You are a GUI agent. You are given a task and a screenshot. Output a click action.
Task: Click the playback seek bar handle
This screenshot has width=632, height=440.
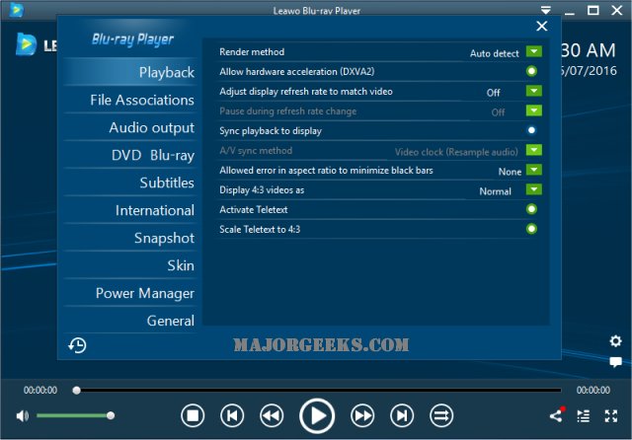click(77, 390)
